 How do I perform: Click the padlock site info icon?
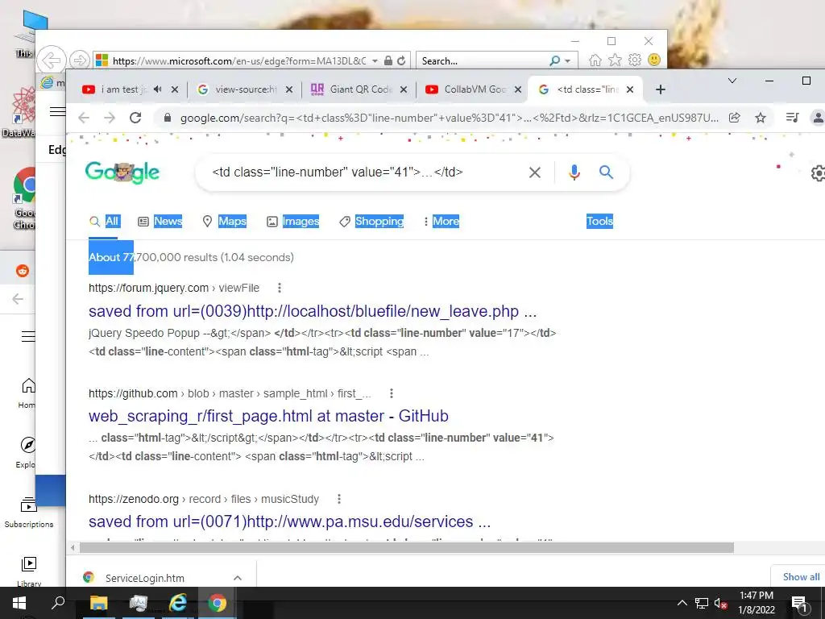tap(168, 118)
